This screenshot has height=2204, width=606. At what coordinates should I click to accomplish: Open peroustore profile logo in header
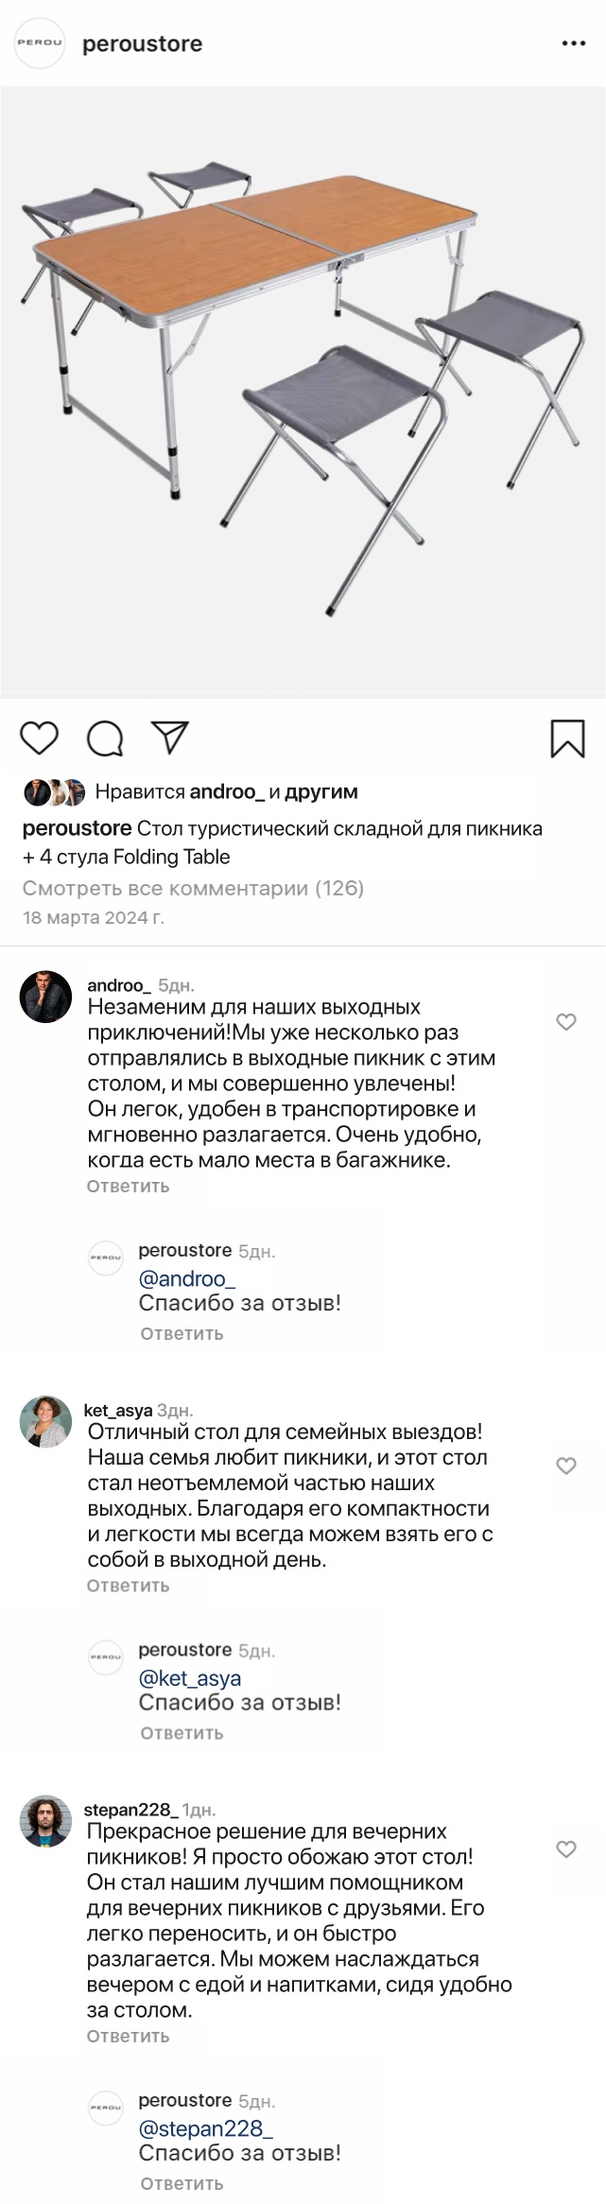pos(40,43)
